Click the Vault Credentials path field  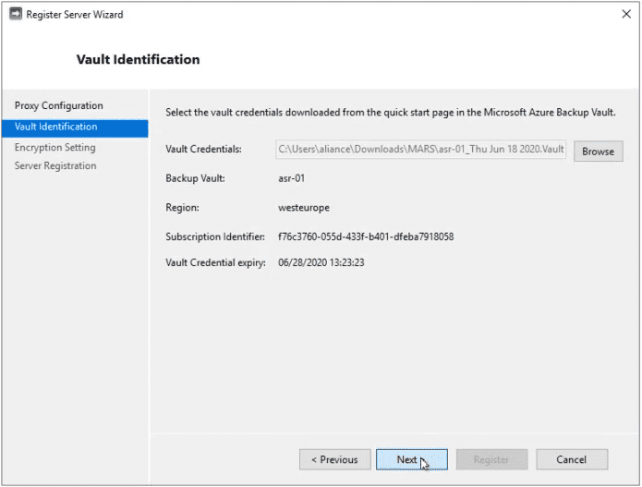click(421, 149)
